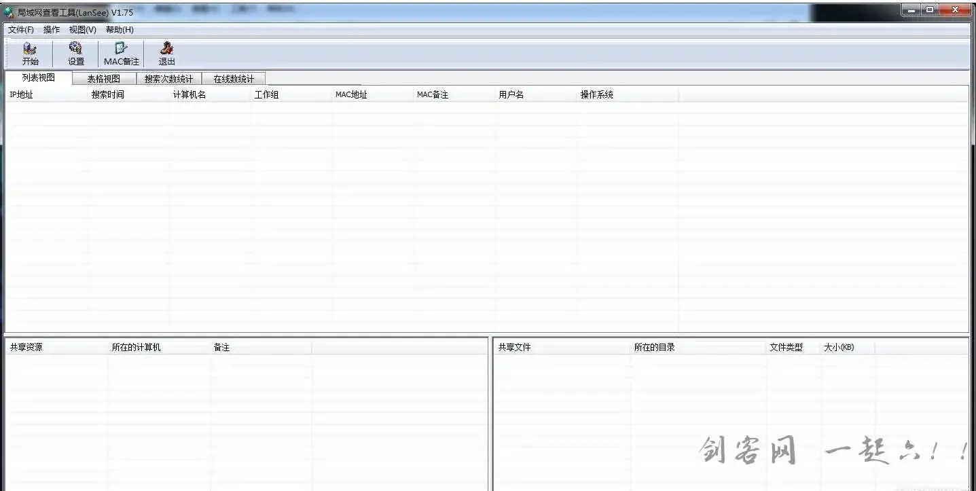Screen dimensions: 976x491
Task: Click the 所在的计算机 column header
Action: click(x=160, y=347)
